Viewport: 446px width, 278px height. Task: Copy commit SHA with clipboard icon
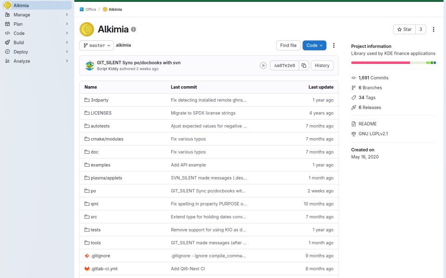(304, 65)
